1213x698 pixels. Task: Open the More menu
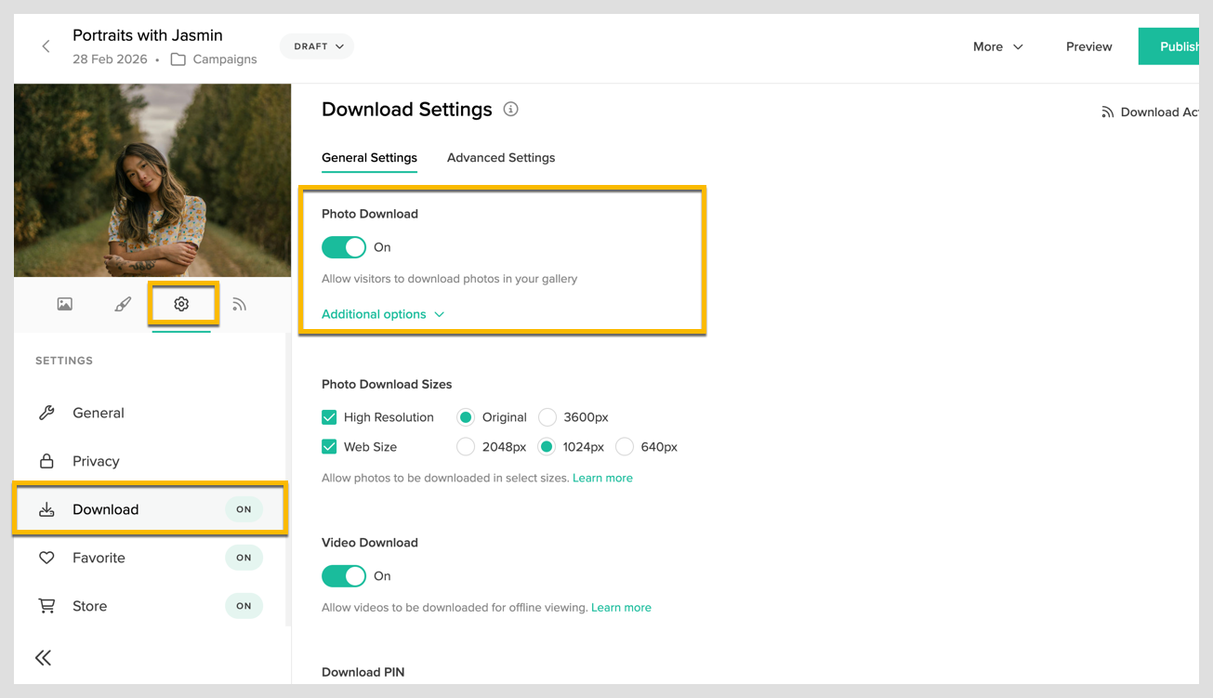tap(996, 46)
